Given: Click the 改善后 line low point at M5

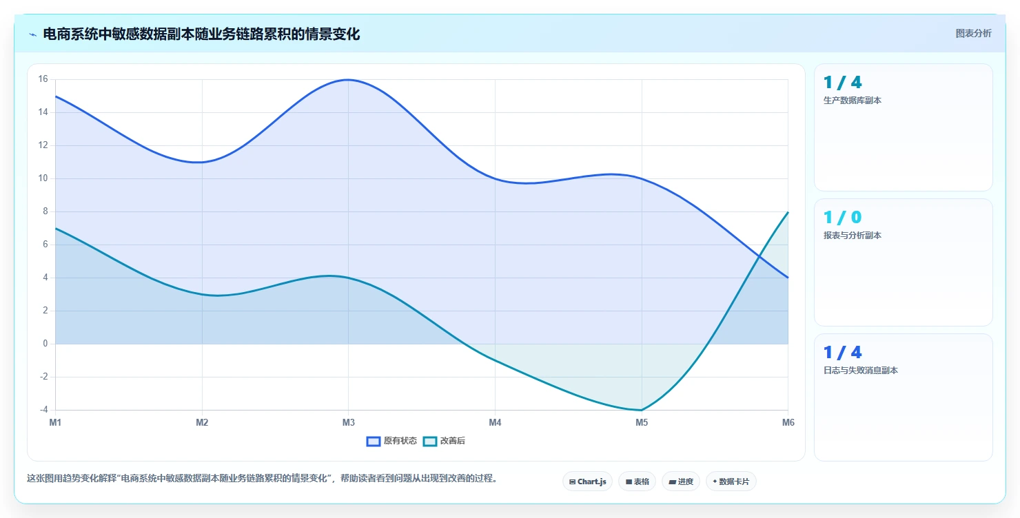Looking at the screenshot, I should pos(642,410).
